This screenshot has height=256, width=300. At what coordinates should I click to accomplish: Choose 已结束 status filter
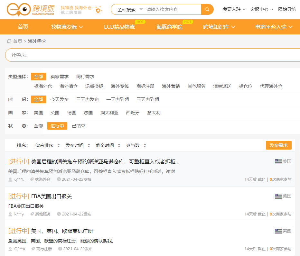[79, 126]
